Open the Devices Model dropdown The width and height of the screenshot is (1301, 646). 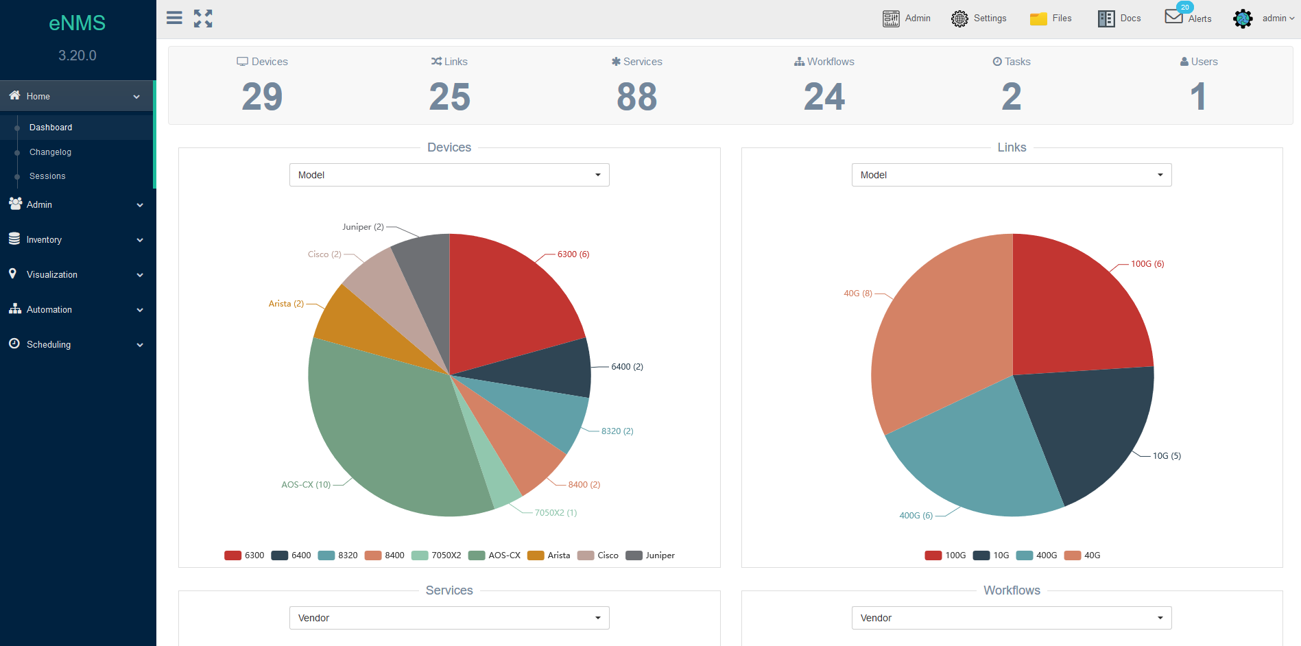(x=449, y=175)
